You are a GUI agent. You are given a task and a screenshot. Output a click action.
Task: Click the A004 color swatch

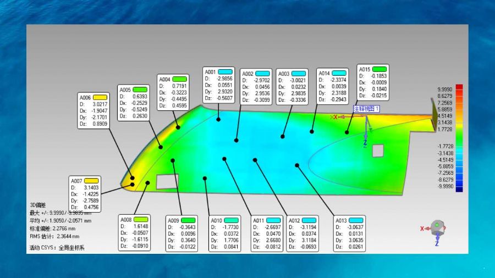coord(180,79)
